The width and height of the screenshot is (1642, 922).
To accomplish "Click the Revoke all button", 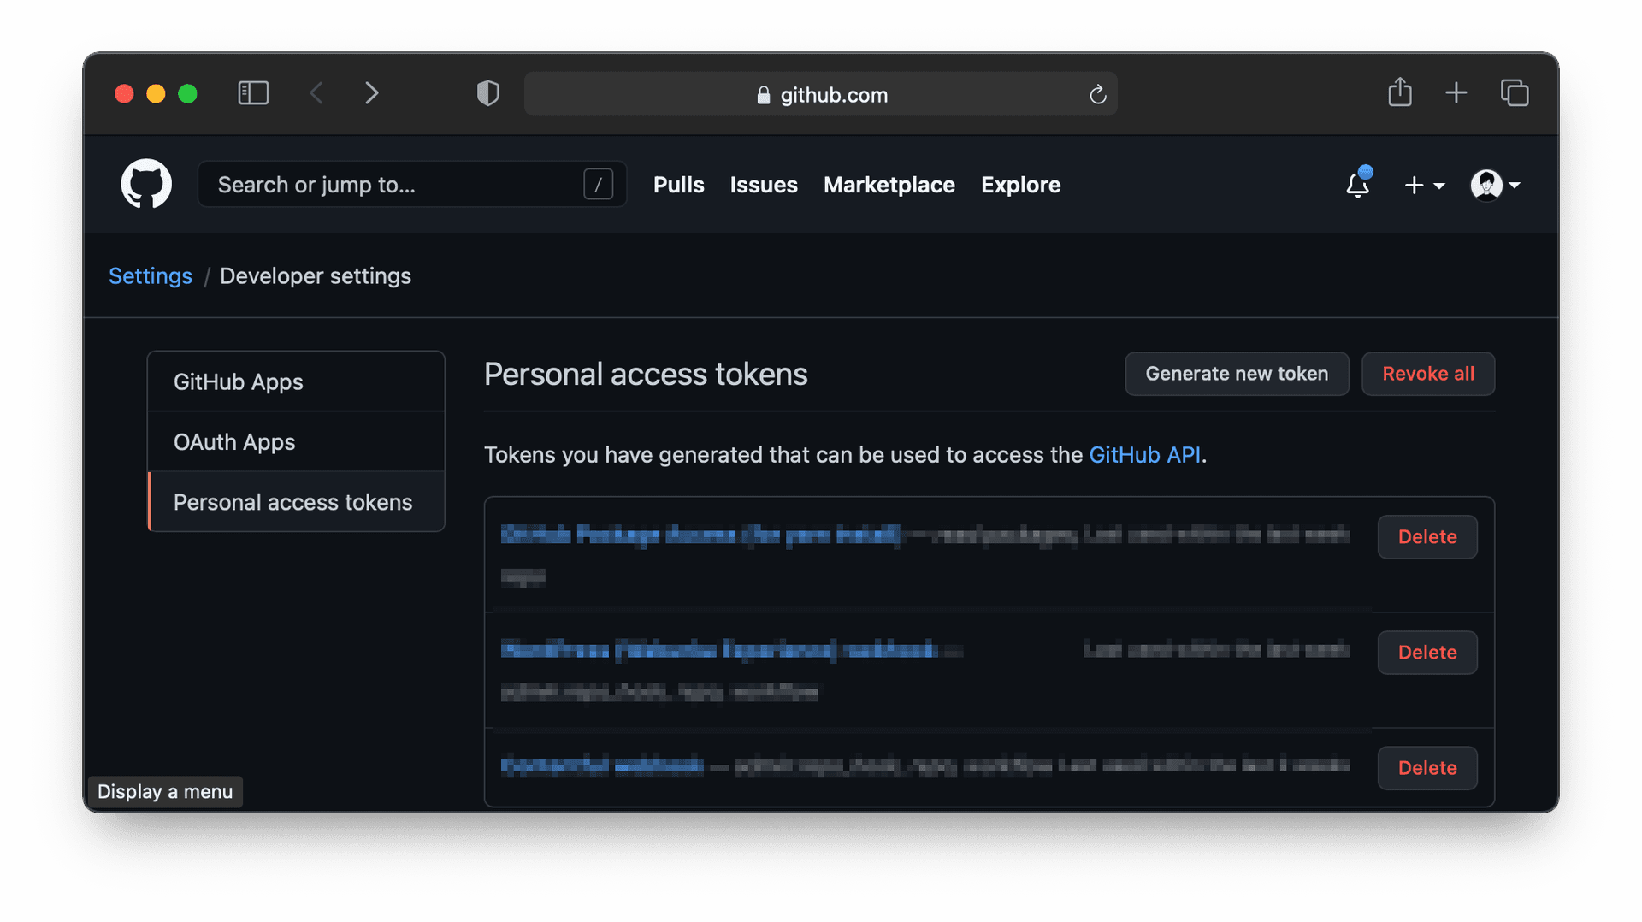I will tap(1428, 374).
